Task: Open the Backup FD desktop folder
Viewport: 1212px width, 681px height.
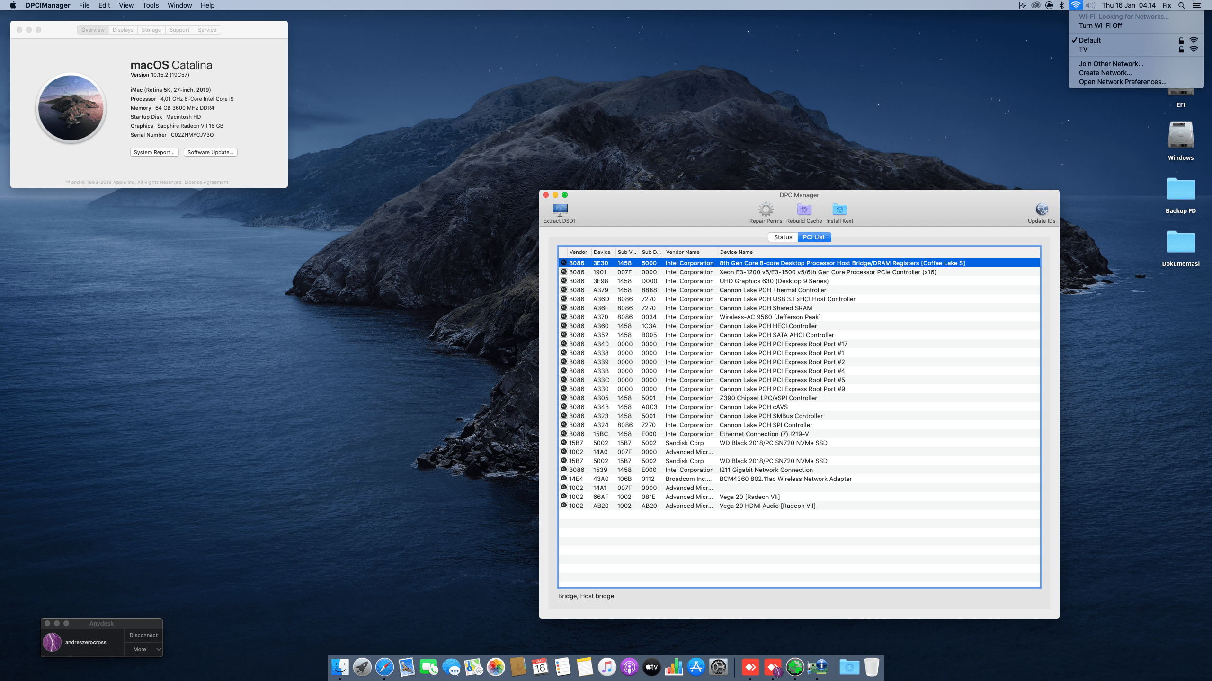Action: pyautogui.click(x=1181, y=190)
